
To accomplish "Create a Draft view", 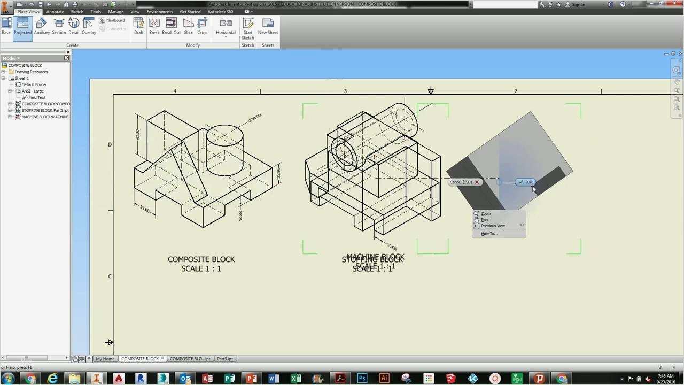I will click(138, 26).
